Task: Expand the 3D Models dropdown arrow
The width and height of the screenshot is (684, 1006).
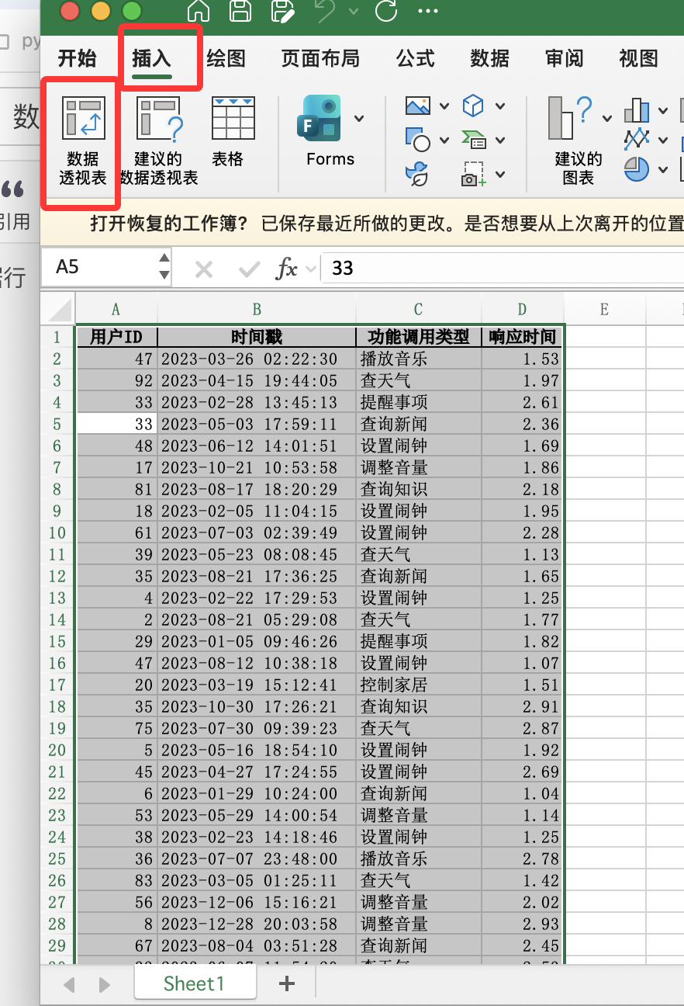Action: [x=500, y=106]
